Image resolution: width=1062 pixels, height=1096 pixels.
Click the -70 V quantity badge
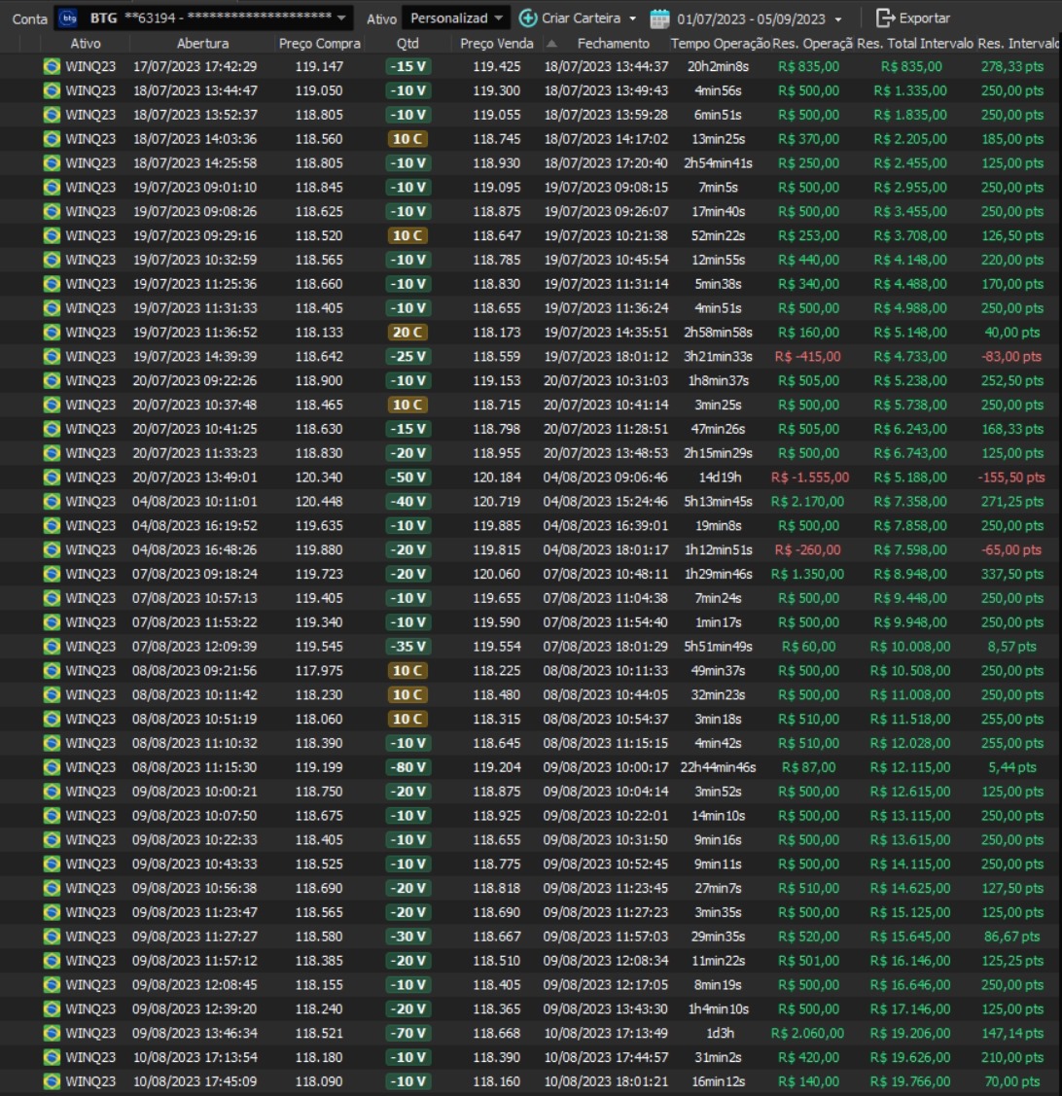click(407, 1032)
